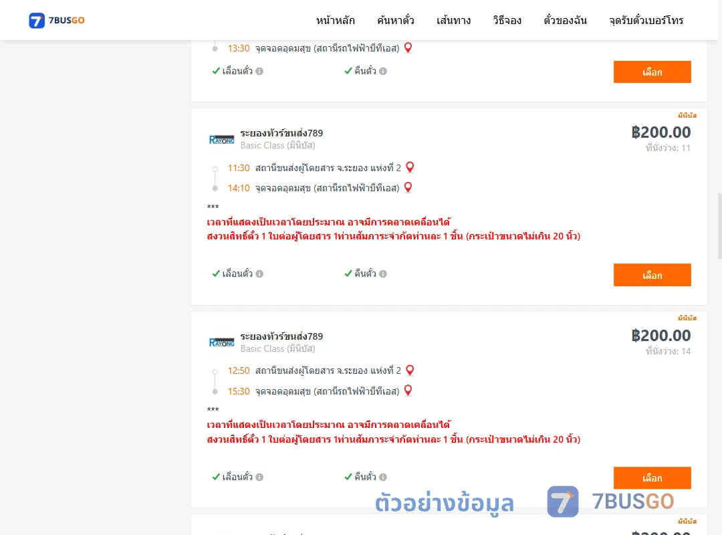Click the 12:50 departure time
The width and height of the screenshot is (722, 535).
tap(239, 370)
